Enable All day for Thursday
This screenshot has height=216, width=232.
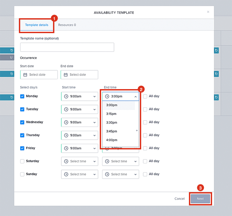145,135
